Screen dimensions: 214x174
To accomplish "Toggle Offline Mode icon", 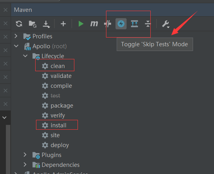I will [108, 24].
